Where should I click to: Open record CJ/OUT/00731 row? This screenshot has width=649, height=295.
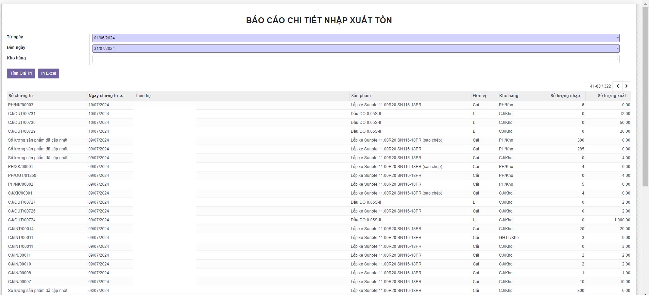22,114
